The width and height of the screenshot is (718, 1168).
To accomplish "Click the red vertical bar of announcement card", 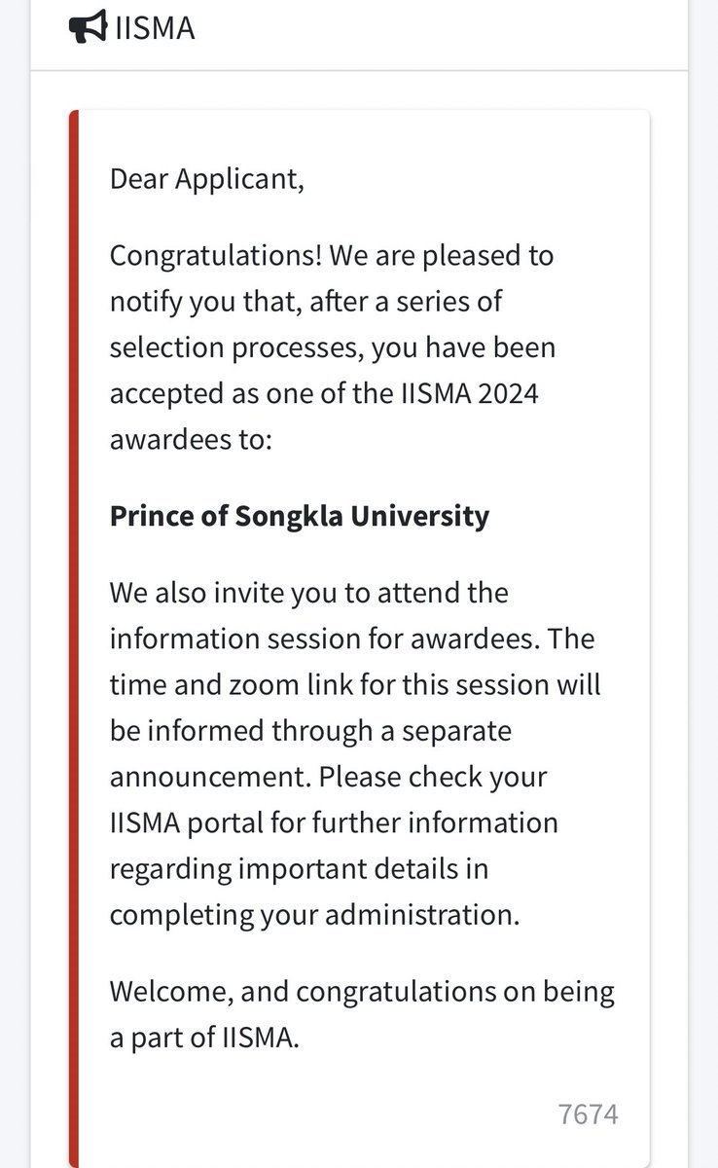I will (73, 638).
